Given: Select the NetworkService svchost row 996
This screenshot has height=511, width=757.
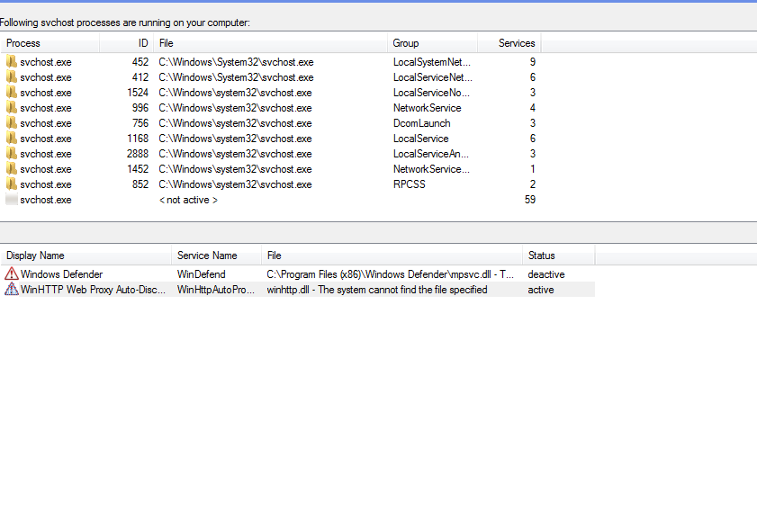Looking at the screenshot, I should click(x=270, y=108).
